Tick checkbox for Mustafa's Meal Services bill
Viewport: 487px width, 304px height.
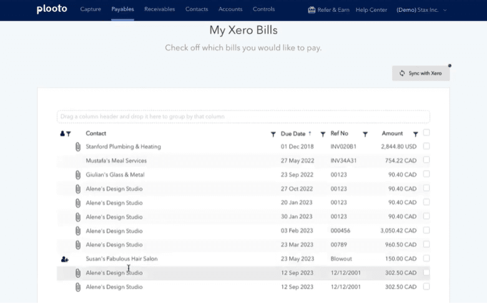coord(426,160)
